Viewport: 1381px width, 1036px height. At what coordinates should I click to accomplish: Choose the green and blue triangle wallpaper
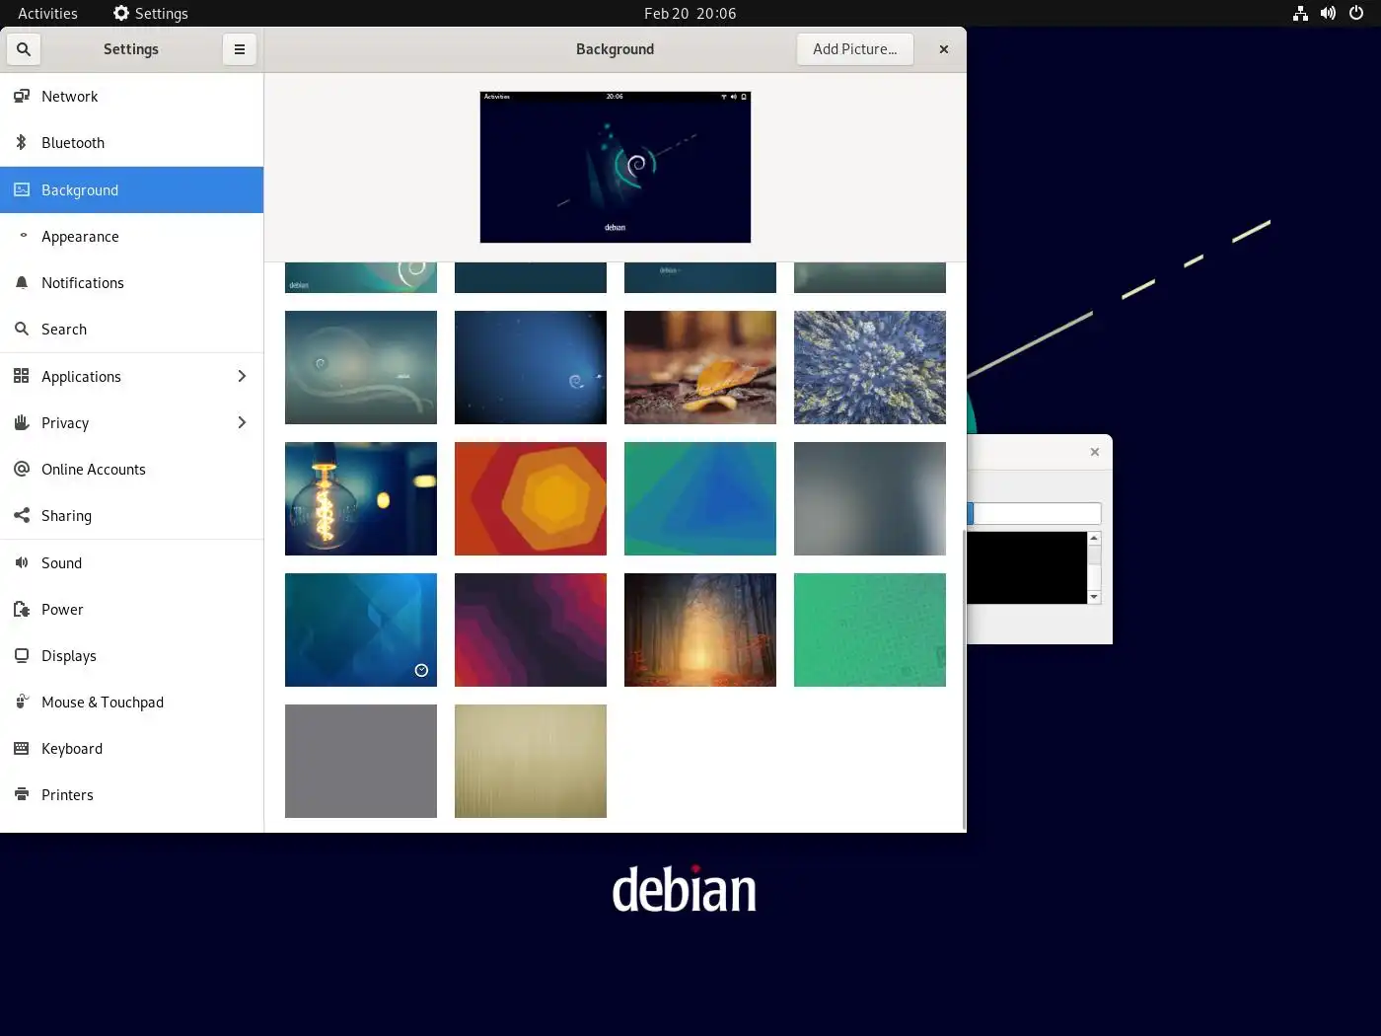pyautogui.click(x=700, y=498)
